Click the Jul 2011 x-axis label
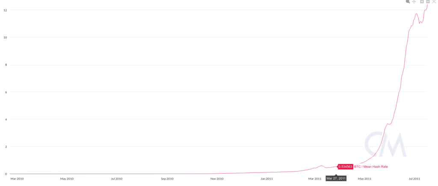The image size is (438, 186). (x=414, y=178)
